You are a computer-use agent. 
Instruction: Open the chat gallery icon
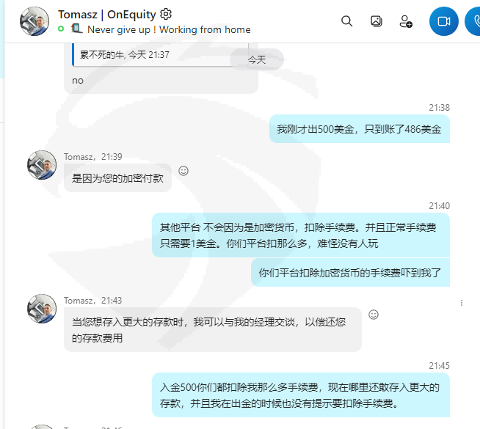point(377,21)
